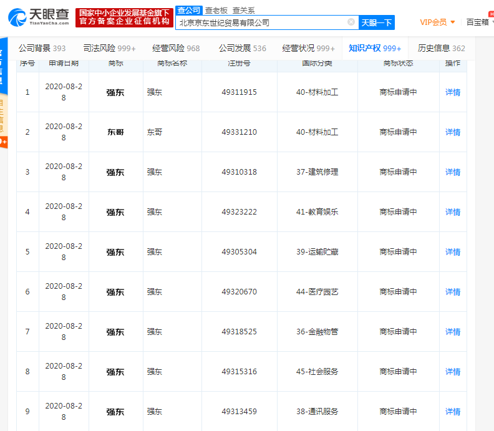This screenshot has width=494, height=431.
Task: Click registration number 49318525
Action: [x=239, y=332]
